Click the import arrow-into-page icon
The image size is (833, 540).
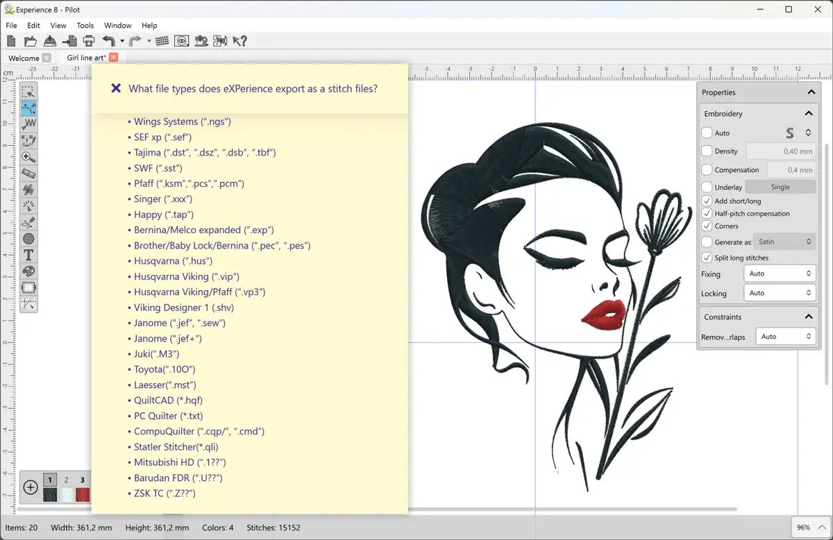coord(69,42)
